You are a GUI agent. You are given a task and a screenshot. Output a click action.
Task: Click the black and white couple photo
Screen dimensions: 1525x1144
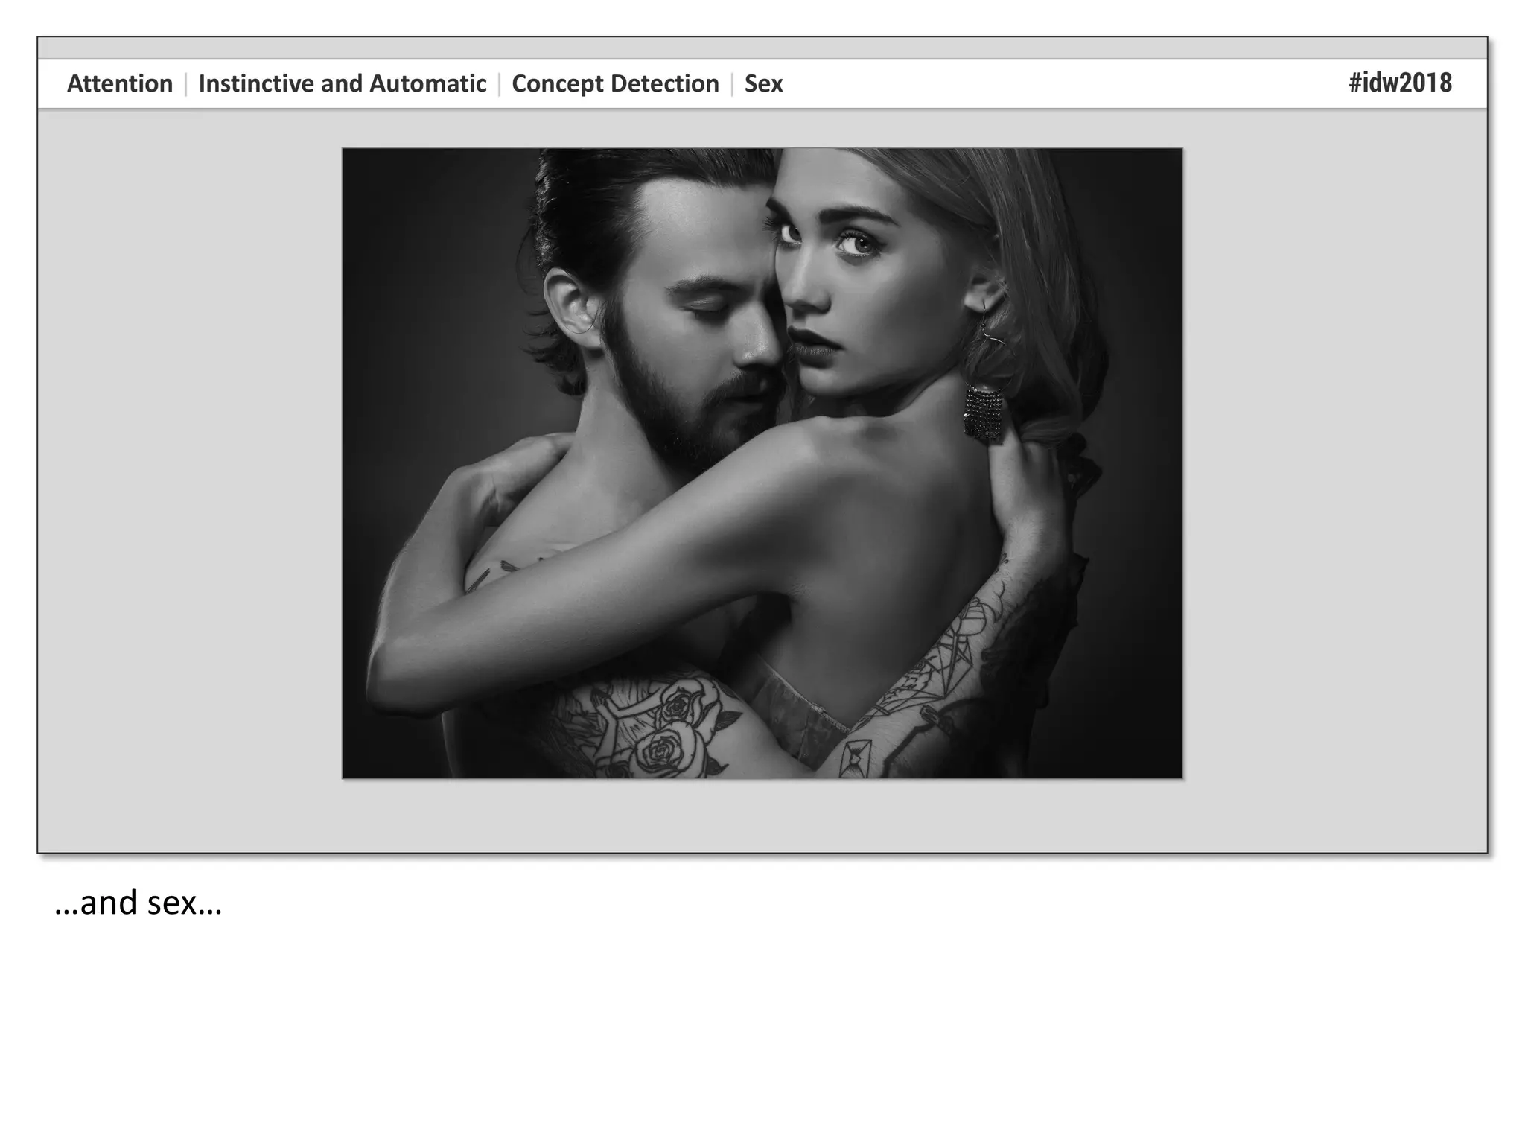tap(762, 463)
